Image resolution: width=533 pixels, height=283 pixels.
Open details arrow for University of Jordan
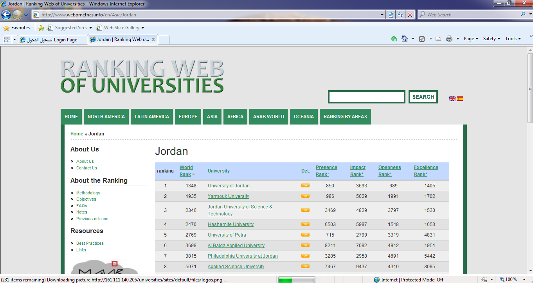(x=305, y=185)
